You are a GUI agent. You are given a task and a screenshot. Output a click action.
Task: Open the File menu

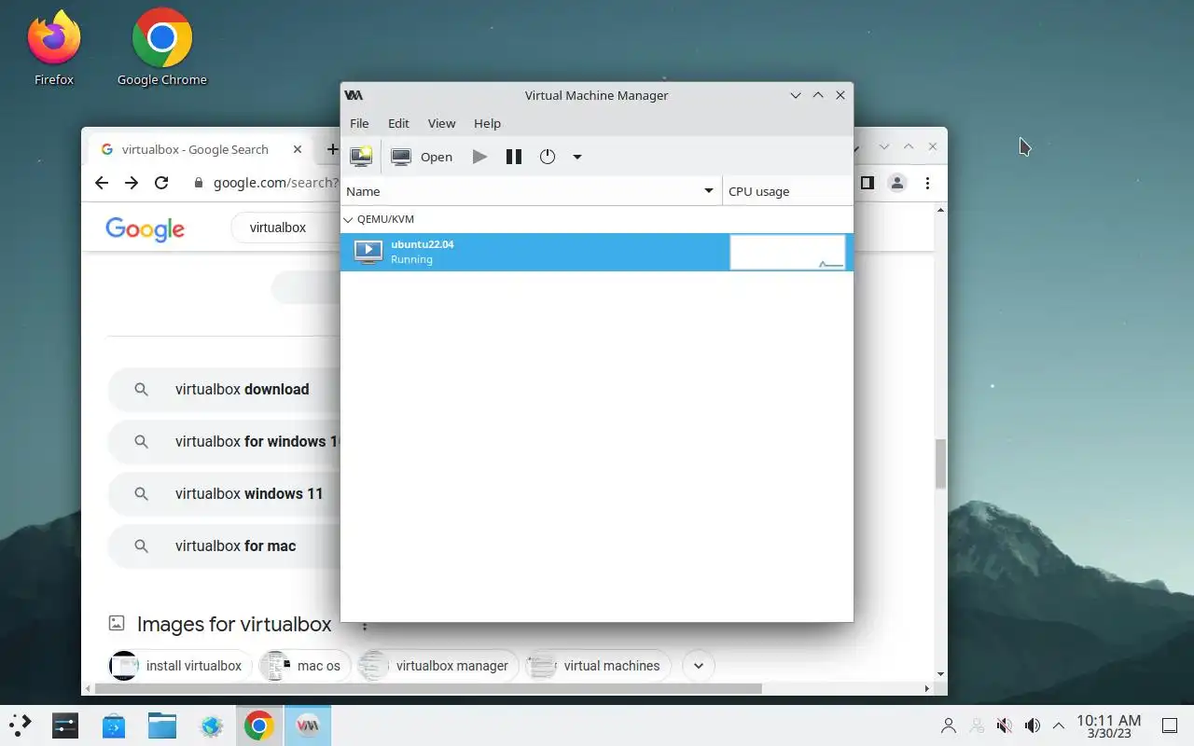click(x=359, y=123)
